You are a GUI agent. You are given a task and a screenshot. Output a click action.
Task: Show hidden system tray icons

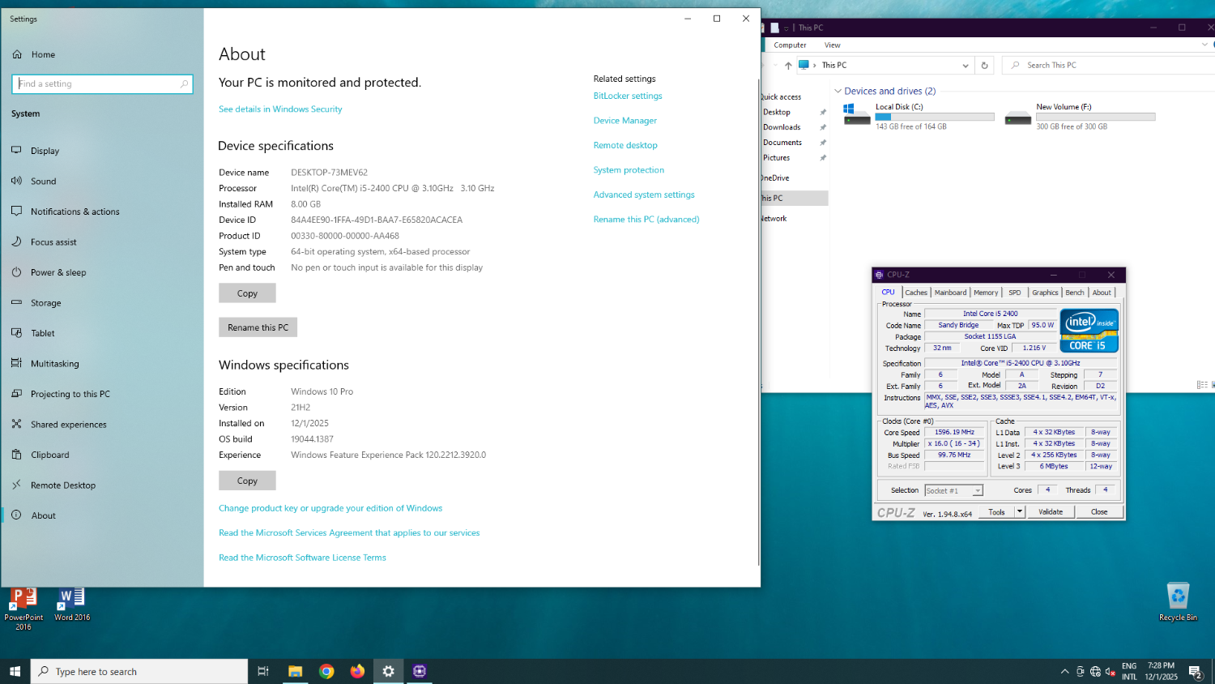[1064, 671]
